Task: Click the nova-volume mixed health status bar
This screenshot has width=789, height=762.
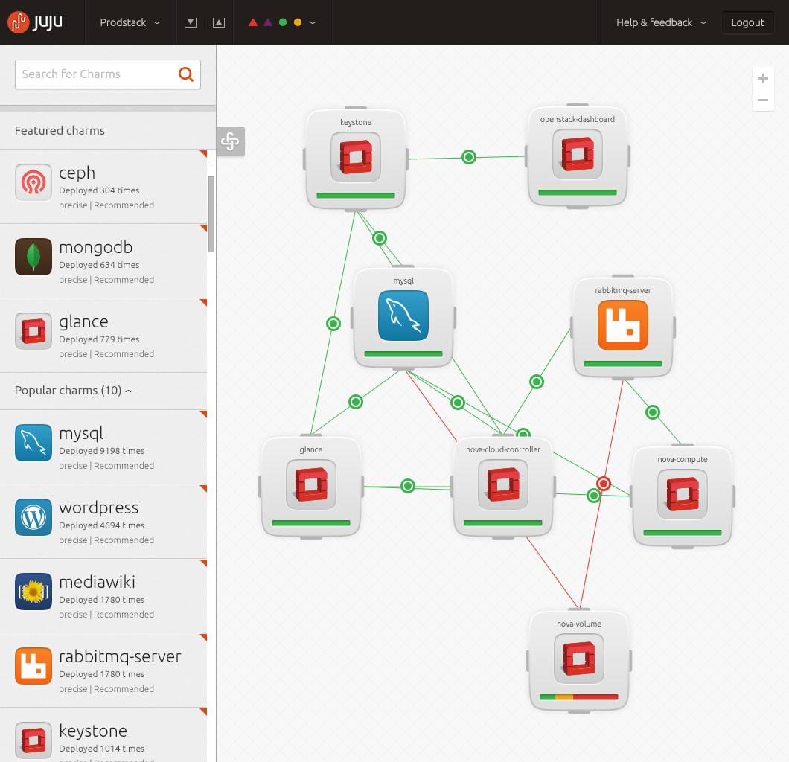Action: (x=579, y=697)
